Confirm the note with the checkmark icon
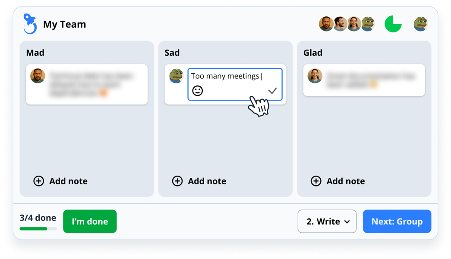This screenshot has height=259, width=451. pyautogui.click(x=272, y=91)
